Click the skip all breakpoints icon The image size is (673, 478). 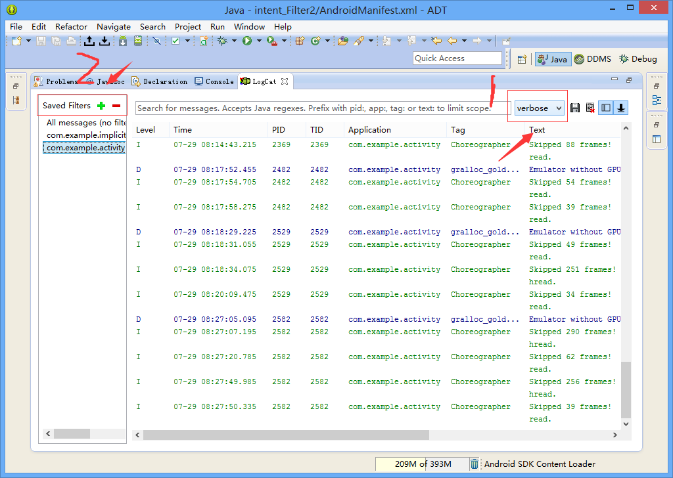(156, 41)
